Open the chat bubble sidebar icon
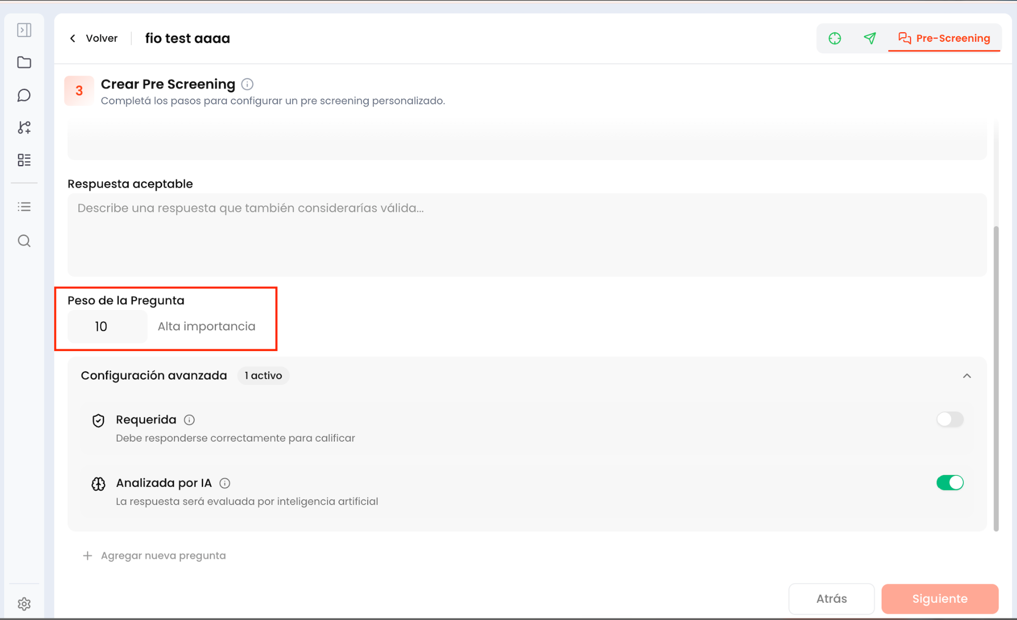1017x620 pixels. tap(24, 95)
